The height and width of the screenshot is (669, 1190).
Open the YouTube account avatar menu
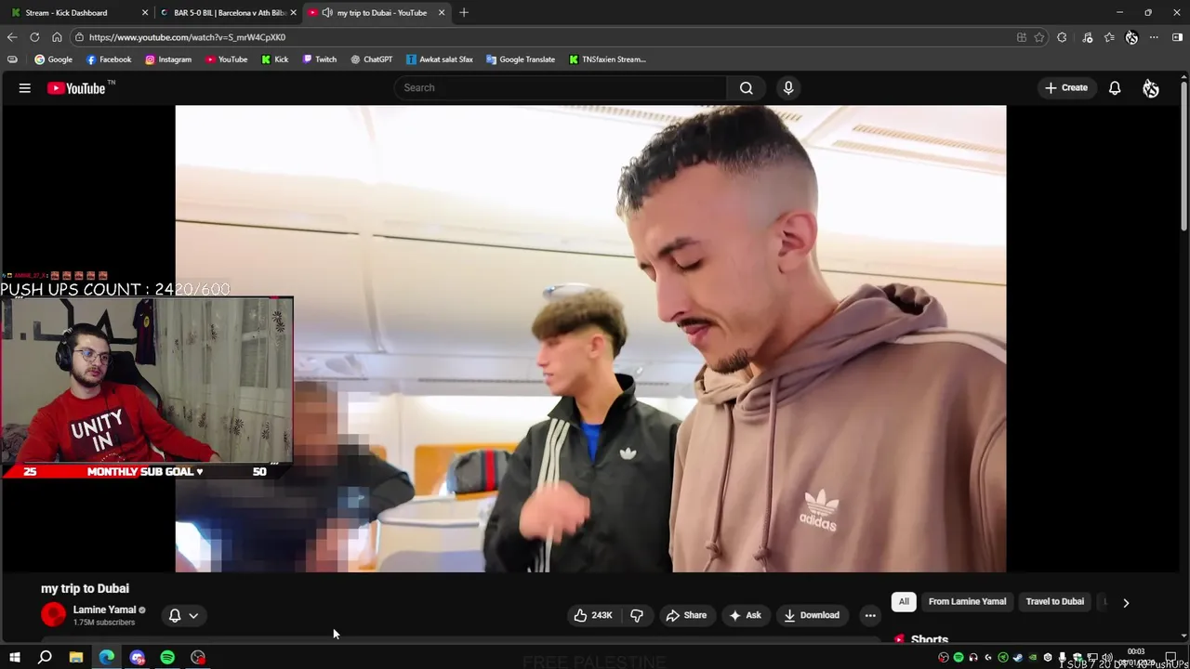pyautogui.click(x=1151, y=88)
